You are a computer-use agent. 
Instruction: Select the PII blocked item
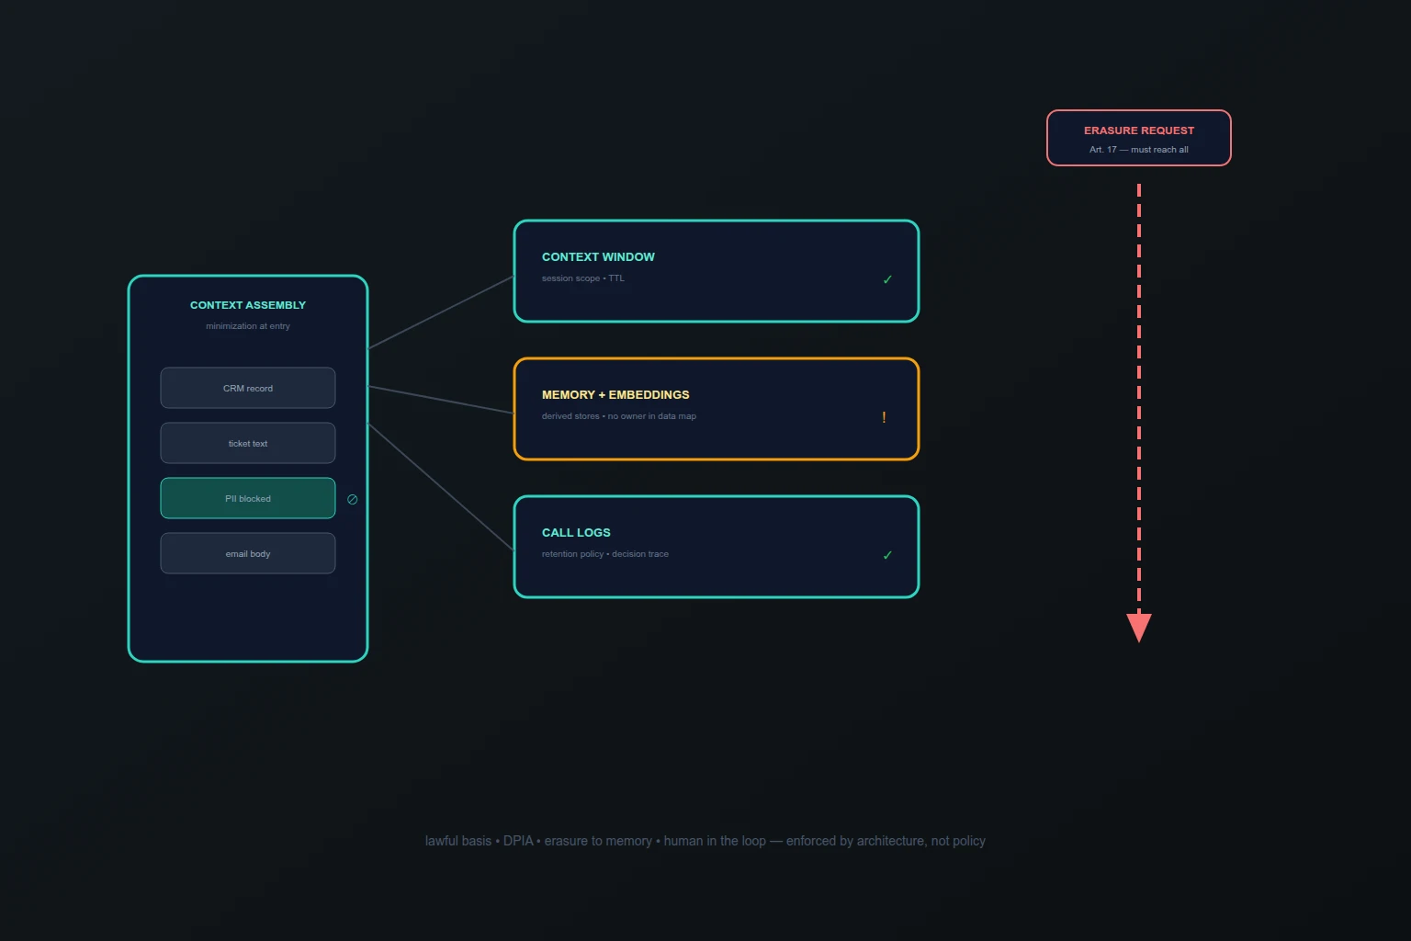(x=248, y=498)
